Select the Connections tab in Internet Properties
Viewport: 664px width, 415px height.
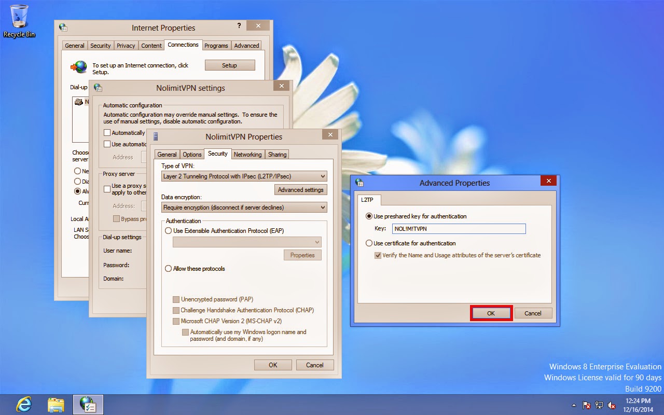(x=183, y=45)
